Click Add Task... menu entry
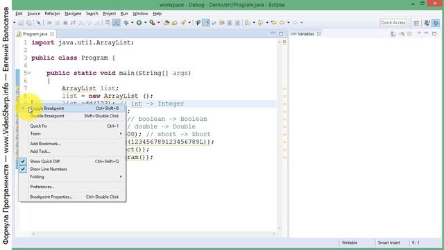This screenshot has width=444, height=250. [72, 151]
